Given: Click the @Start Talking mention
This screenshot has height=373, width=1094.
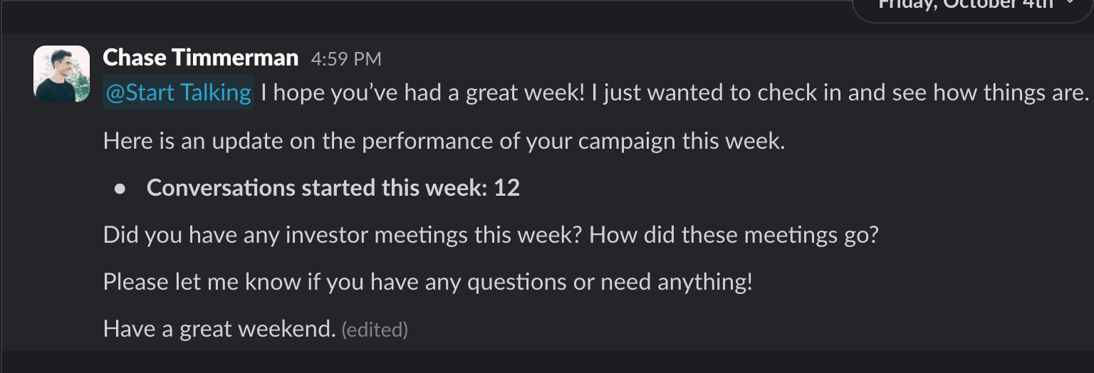Looking at the screenshot, I should (178, 93).
